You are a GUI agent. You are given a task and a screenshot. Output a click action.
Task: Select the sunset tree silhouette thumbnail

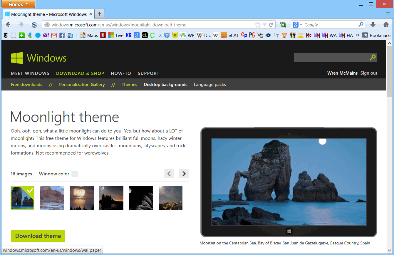pyautogui.click(x=111, y=198)
